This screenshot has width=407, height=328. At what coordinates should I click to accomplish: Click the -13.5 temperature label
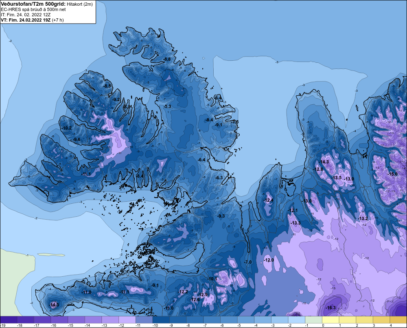[x=337, y=178]
